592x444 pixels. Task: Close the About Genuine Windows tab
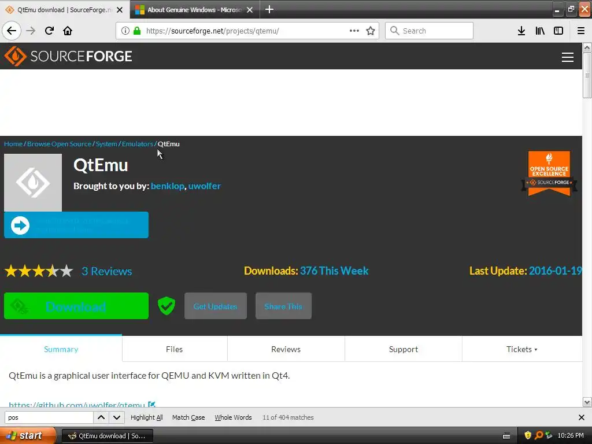[250, 10]
